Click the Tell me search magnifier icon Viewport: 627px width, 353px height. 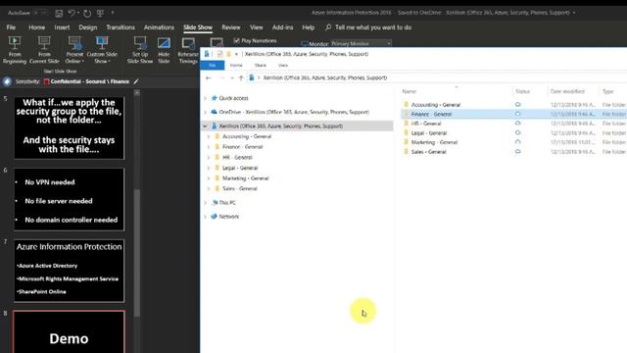[x=328, y=27]
